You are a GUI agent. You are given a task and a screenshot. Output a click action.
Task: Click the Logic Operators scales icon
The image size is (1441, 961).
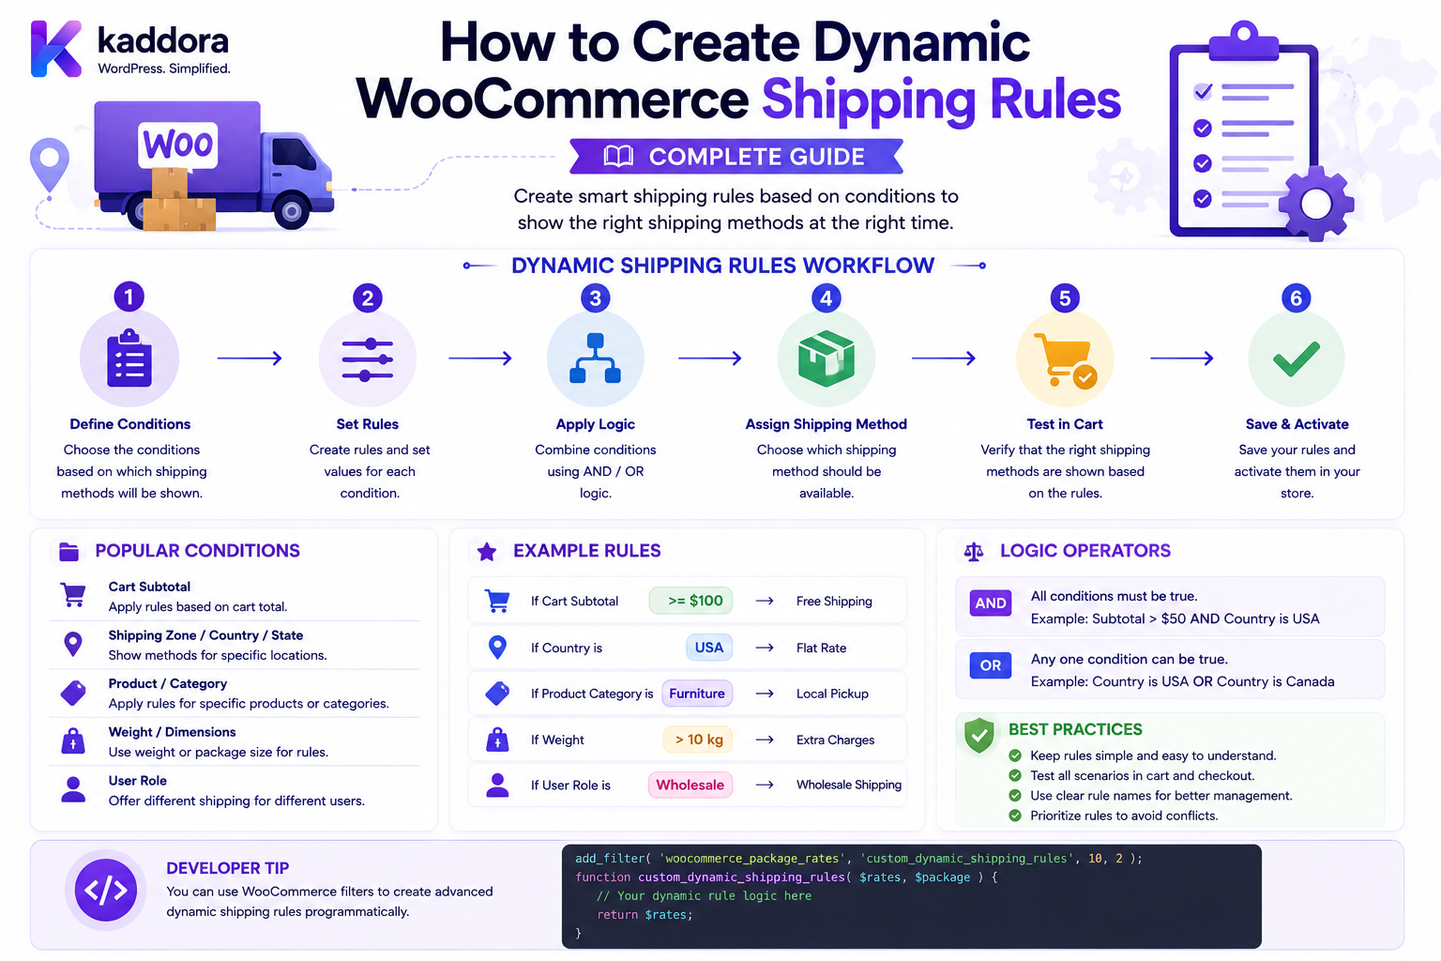(x=974, y=552)
